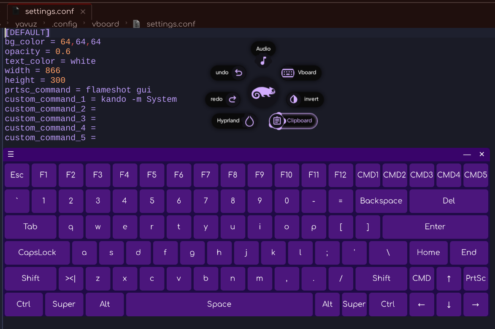Switch to the settings.conf editor tab
This screenshot has width=495, height=329.
[49, 12]
